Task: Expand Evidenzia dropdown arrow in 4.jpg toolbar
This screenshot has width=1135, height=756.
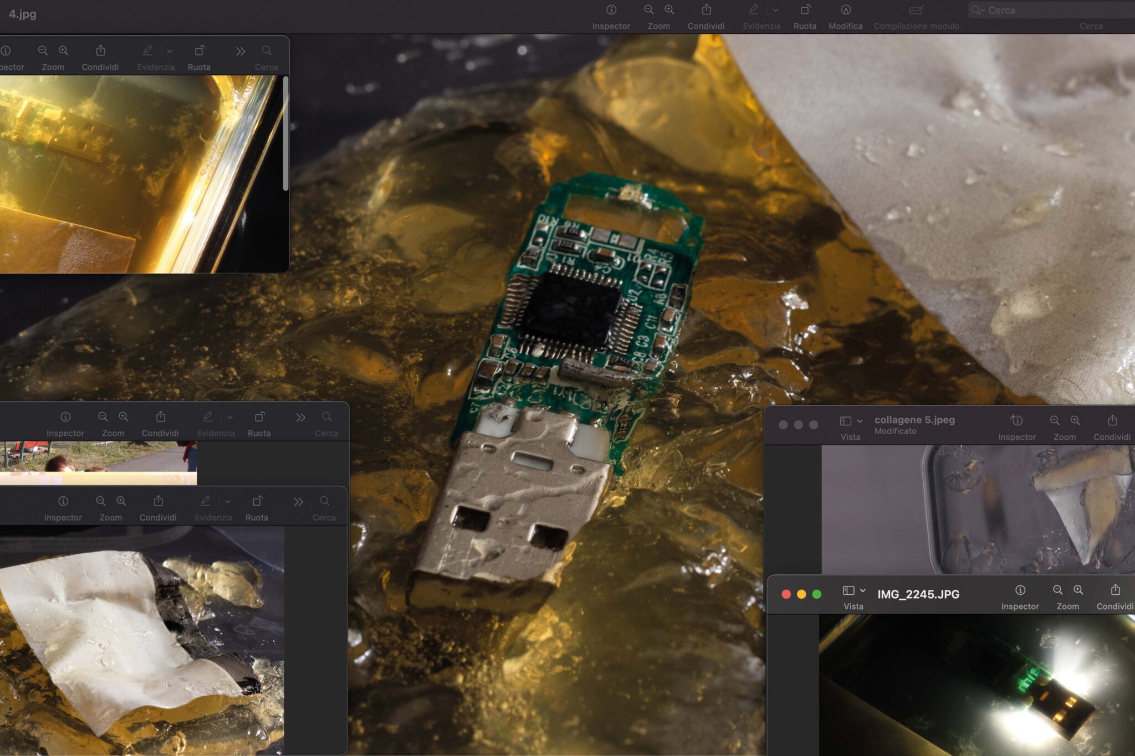Action: pyautogui.click(x=775, y=10)
